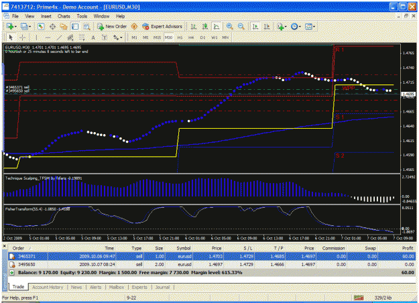419x303 pixels.
Task: Open the View menu
Action: click(29, 16)
